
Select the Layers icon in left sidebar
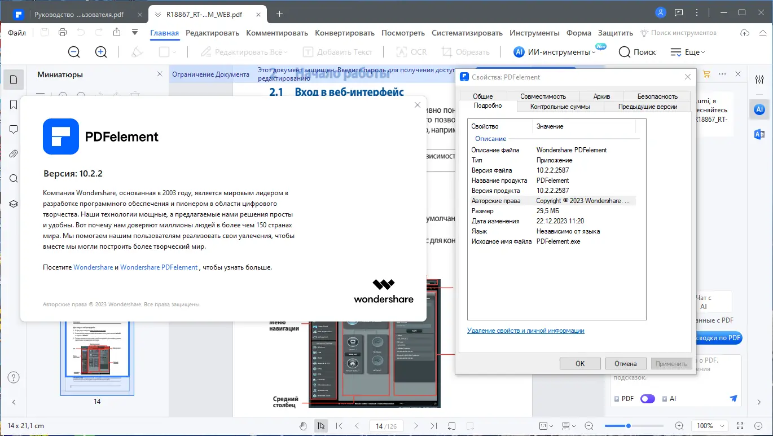tap(14, 204)
